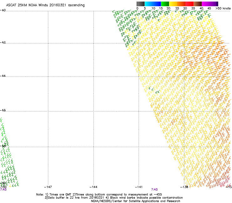
Task: Click the purple 7:45 timestamp beside -141 longitude
Action: coord(154,190)
